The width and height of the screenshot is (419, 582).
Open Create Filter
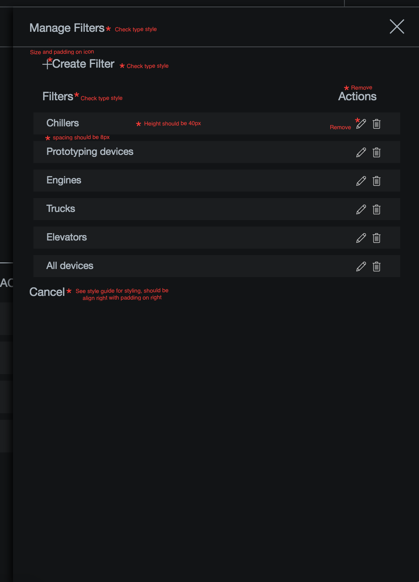83,64
